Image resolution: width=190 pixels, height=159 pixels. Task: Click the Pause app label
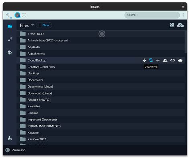(18, 150)
